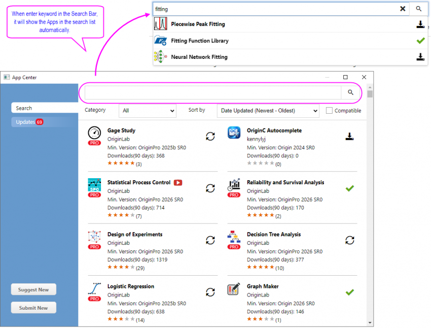Screen dimensions: 431x328
Task: Download the OriginC Autocomplete app
Action: click(x=349, y=136)
